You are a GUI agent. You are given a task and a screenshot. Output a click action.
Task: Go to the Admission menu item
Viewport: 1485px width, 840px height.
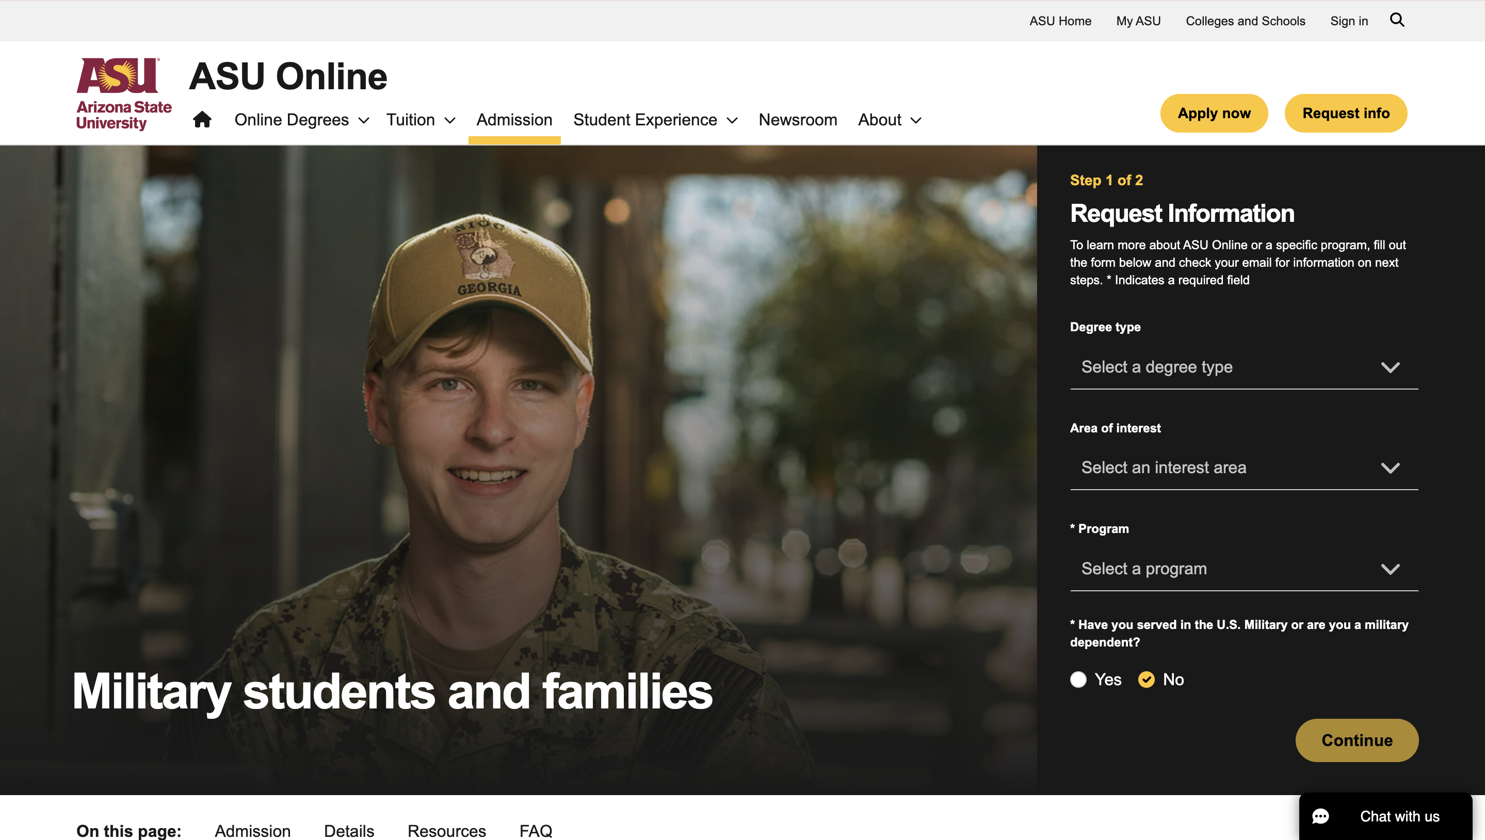[514, 120]
